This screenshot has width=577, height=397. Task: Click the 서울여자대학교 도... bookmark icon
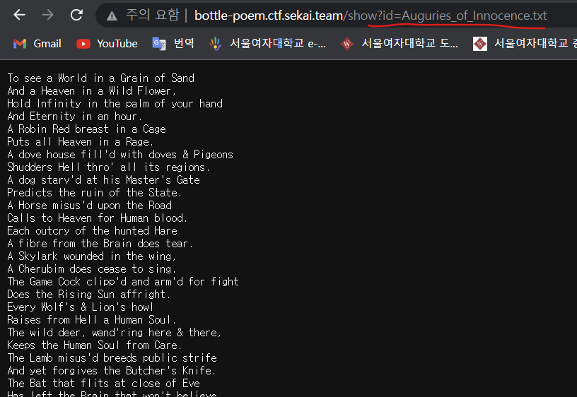(347, 44)
